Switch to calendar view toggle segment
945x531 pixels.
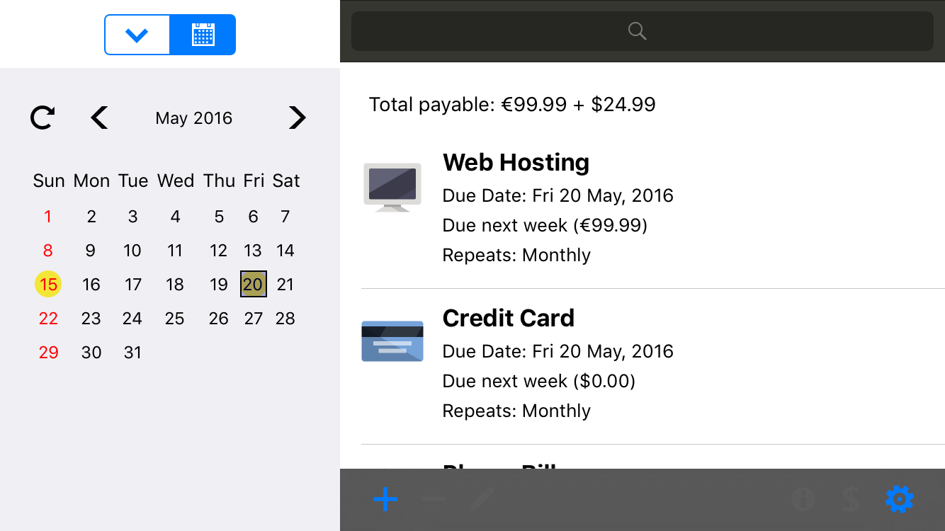pos(203,35)
